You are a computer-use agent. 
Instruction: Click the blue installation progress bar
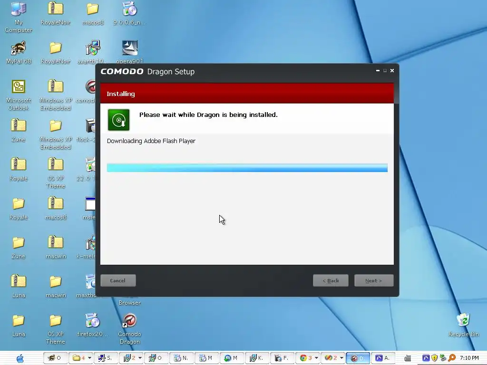coord(247,168)
